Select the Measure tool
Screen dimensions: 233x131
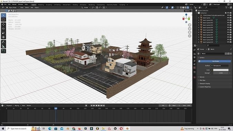pyautogui.click(x=3, y=46)
